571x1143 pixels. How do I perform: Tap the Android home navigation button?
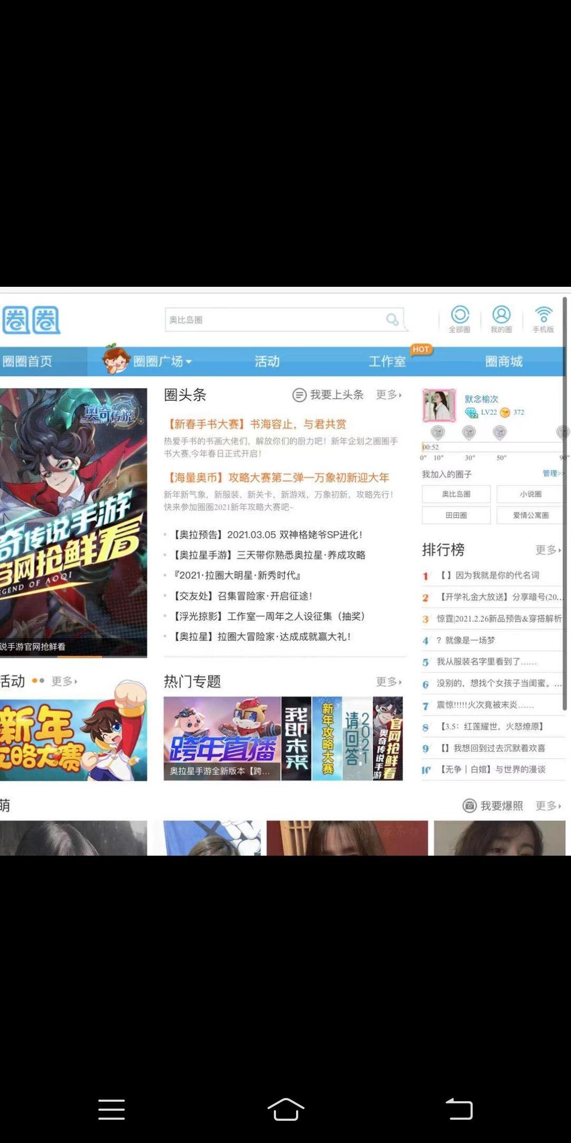[x=285, y=1109]
